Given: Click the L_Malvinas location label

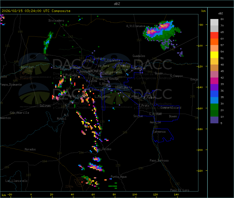Looking at the screenshot, I should pyautogui.click(x=102, y=97).
